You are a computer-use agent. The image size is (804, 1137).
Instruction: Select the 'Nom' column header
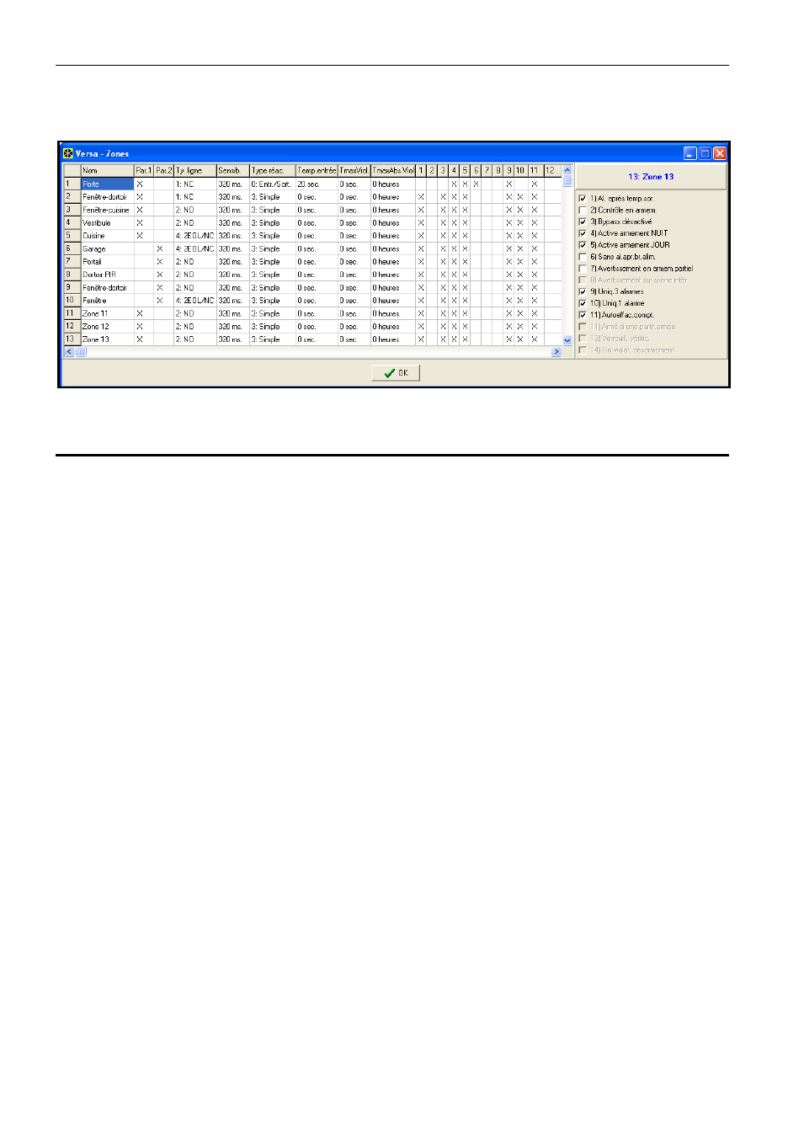click(x=107, y=170)
